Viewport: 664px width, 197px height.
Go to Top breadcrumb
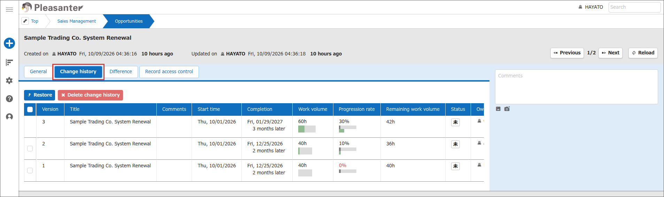point(34,21)
